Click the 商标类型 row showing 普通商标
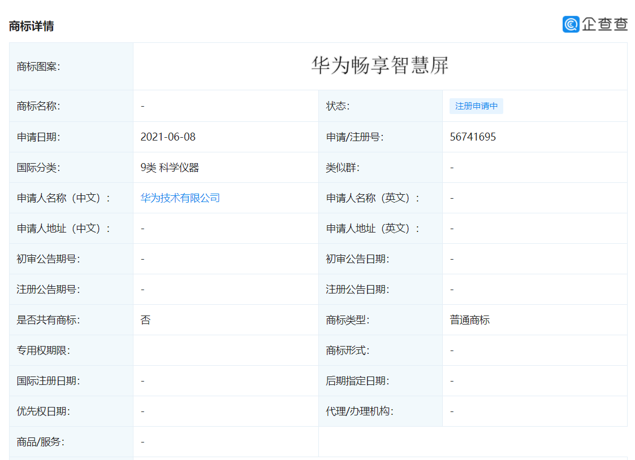 pos(468,319)
